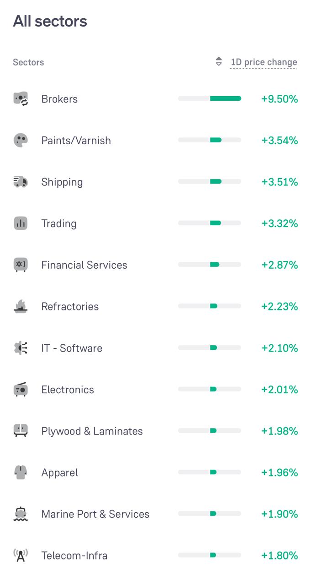Open the Apparel sector
This screenshot has height=586, width=311.
(x=60, y=472)
